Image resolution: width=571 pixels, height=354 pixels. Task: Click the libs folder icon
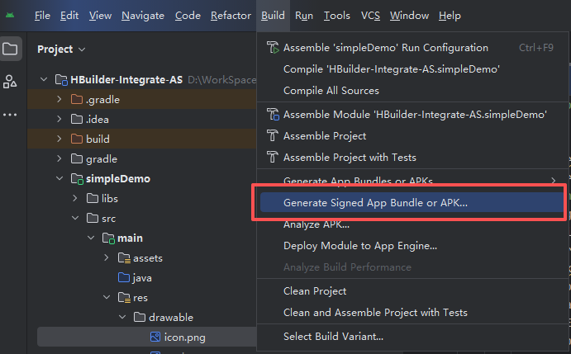pos(93,198)
